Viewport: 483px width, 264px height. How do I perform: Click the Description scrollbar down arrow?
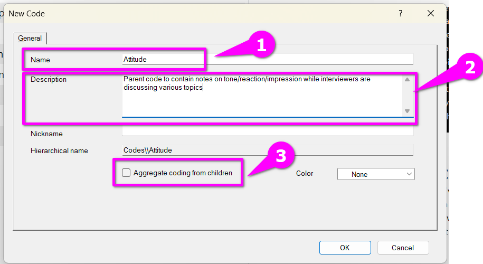[407, 111]
